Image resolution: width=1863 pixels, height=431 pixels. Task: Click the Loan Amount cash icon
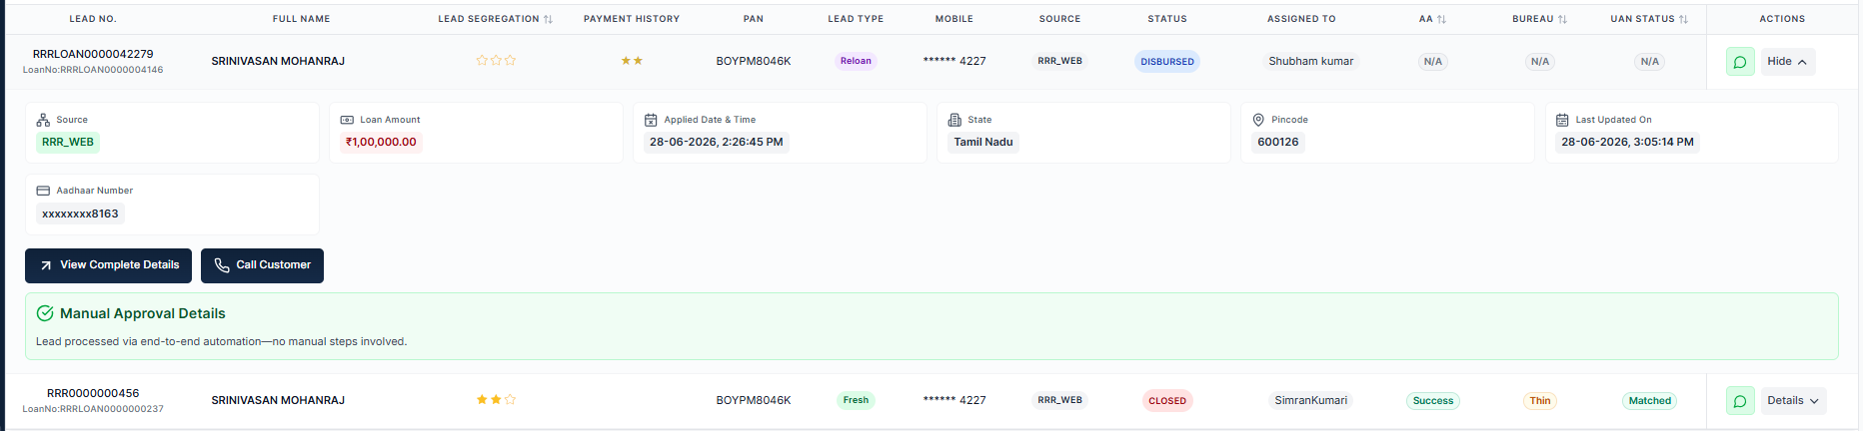347,120
